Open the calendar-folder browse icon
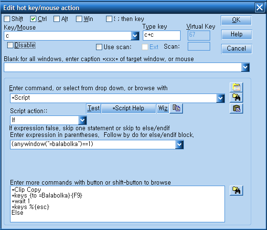 point(236,87)
